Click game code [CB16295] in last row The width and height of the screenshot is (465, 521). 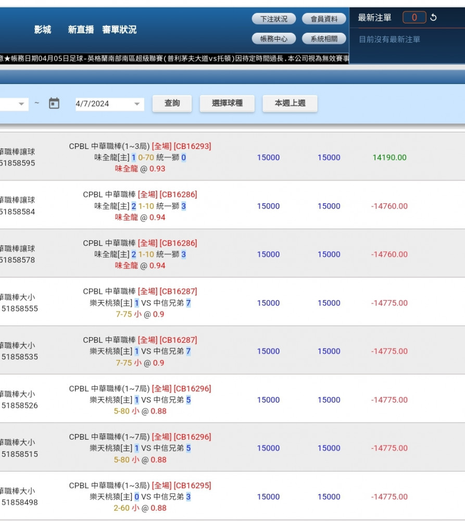point(192,486)
